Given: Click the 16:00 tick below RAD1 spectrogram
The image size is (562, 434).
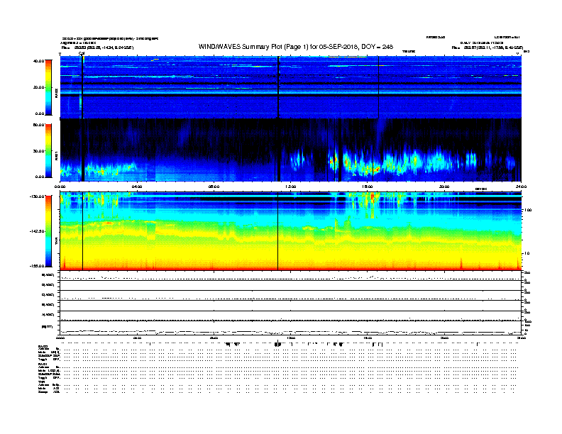Looking at the screenshot, I should [x=368, y=187].
